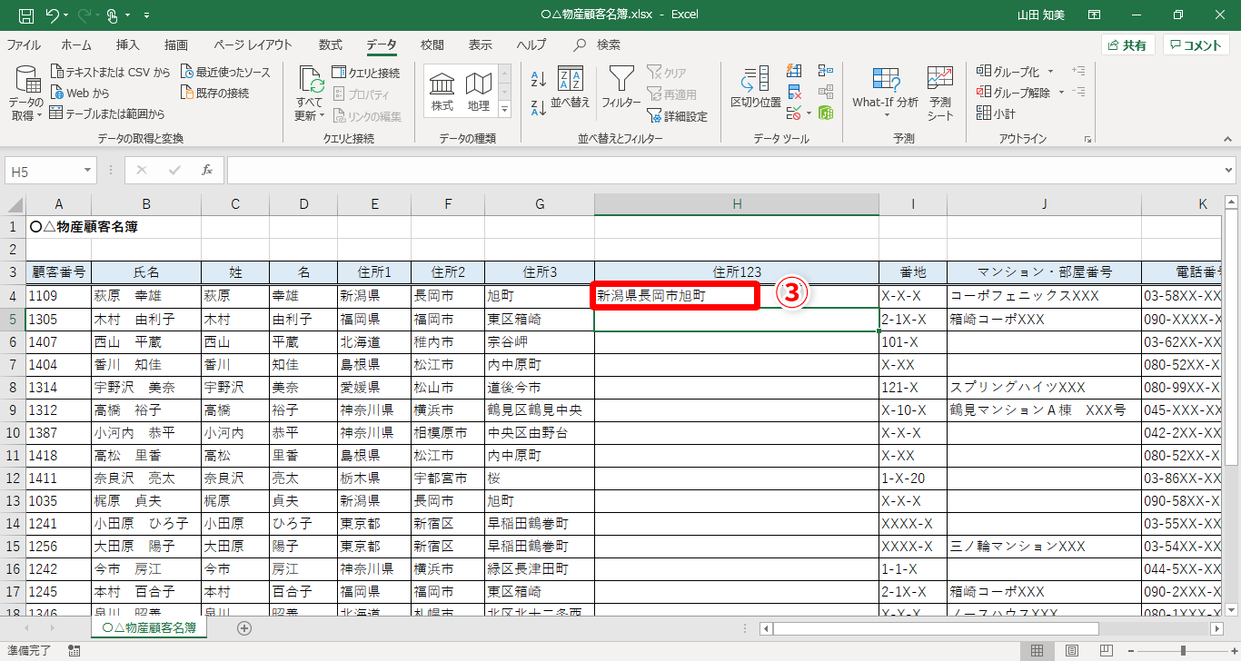Screen dimensions: 1241x661
Task: Click the macro recording icon in status bar
Action: click(74, 650)
